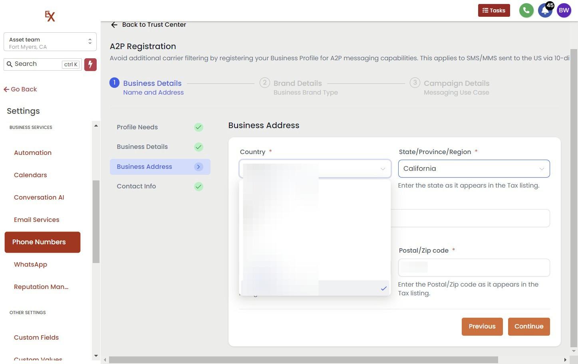Select the checked option in Country list
The image size is (578, 364).
[x=315, y=288]
